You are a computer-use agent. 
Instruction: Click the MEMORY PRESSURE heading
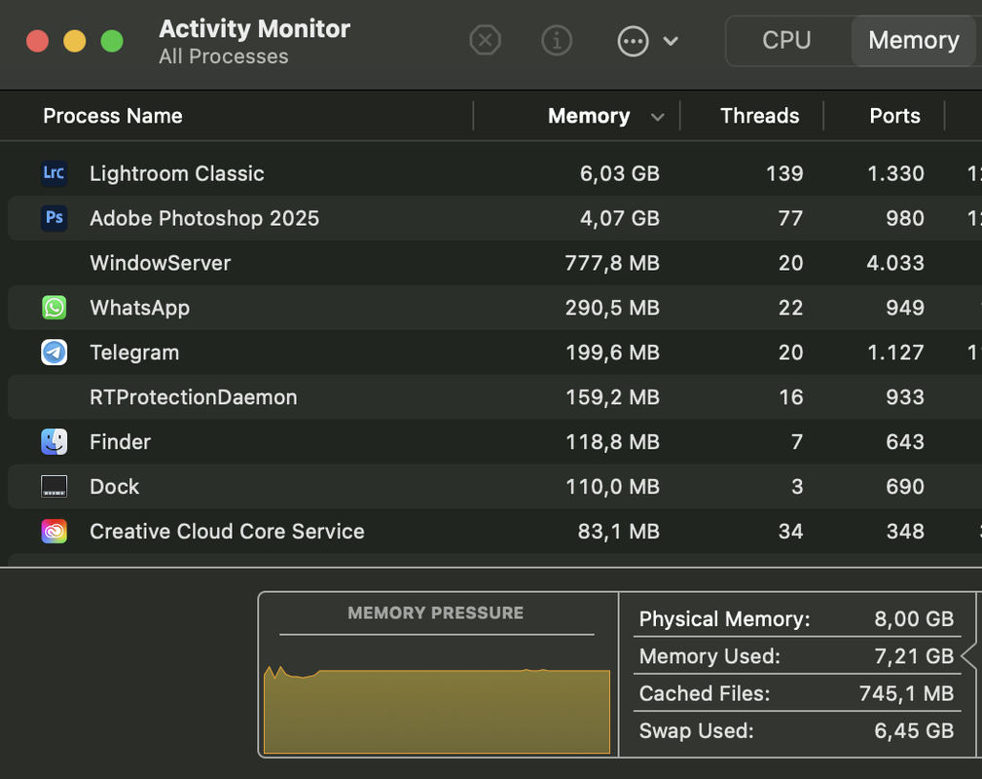(x=435, y=612)
